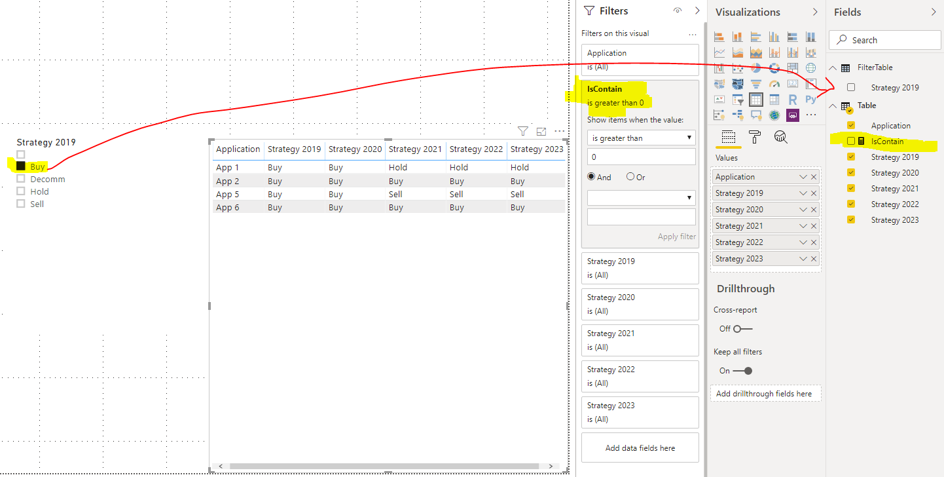This screenshot has width=944, height=477.
Task: Select Sell in the Strategy slicer
Action: [21, 204]
